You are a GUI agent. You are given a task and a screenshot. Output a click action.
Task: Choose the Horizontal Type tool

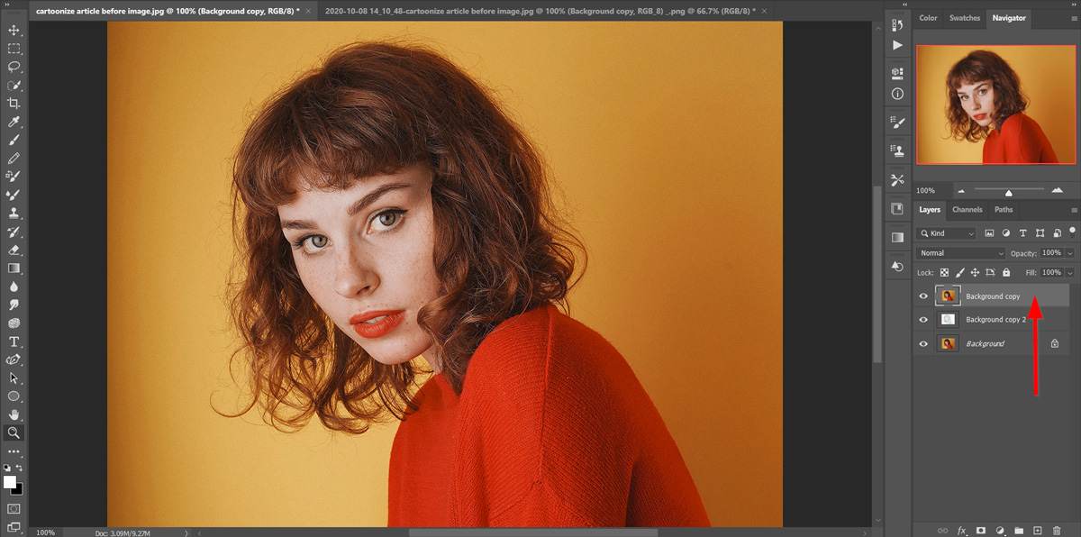coord(14,341)
